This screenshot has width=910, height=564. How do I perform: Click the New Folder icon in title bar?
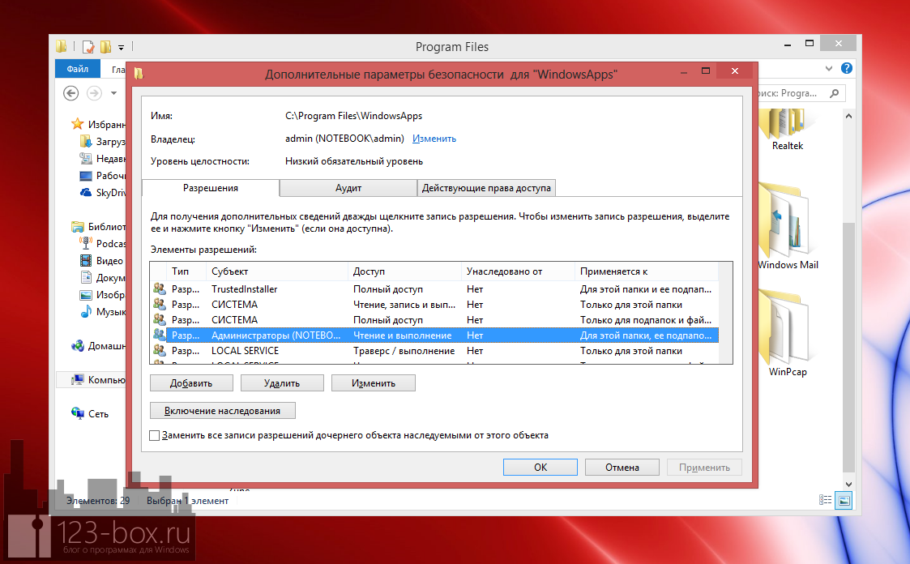105,47
